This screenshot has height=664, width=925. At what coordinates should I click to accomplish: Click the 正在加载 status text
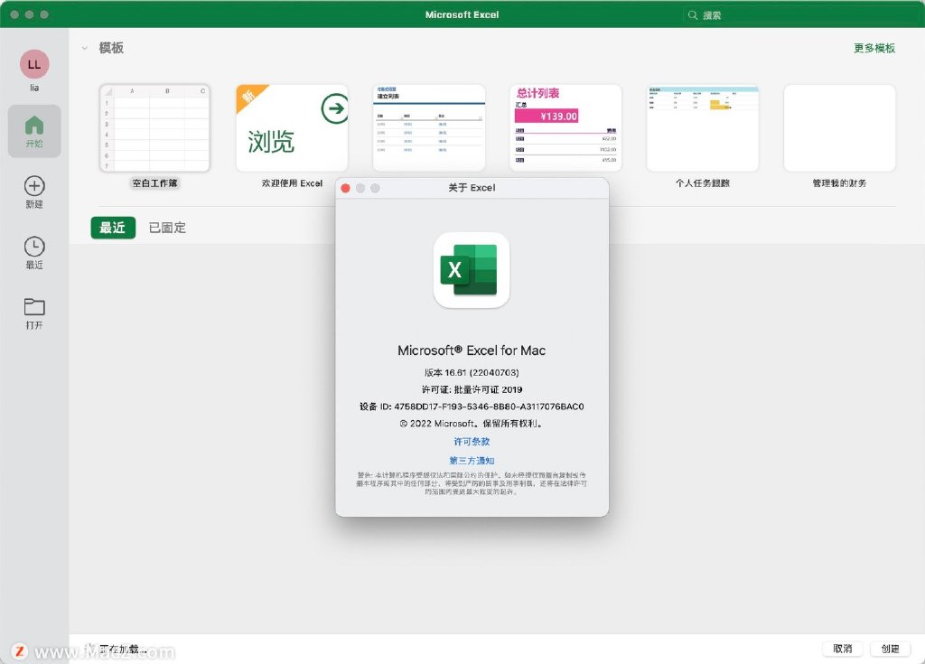tap(123, 650)
